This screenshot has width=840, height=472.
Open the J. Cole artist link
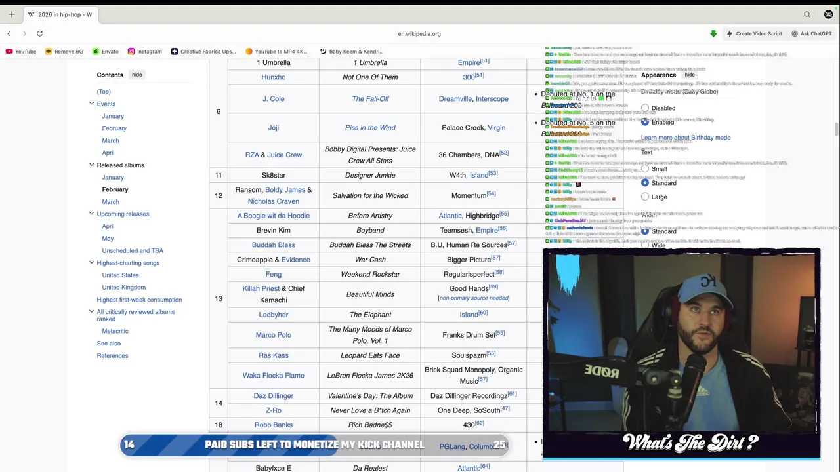coord(274,99)
